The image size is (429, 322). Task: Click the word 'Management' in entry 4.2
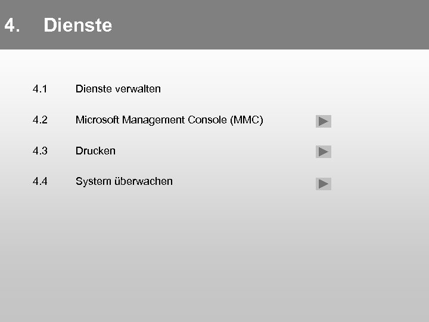pos(153,120)
